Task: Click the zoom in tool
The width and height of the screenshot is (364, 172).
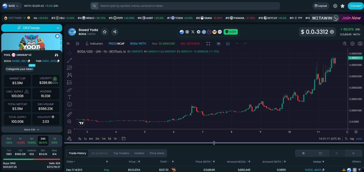Action: (x=69, y=121)
